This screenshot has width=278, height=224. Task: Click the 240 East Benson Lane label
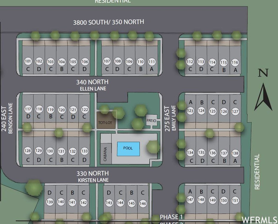tap(7, 118)
